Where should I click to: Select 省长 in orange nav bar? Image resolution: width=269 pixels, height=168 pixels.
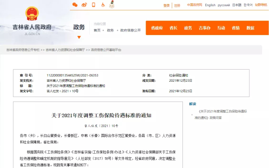click(x=173, y=28)
